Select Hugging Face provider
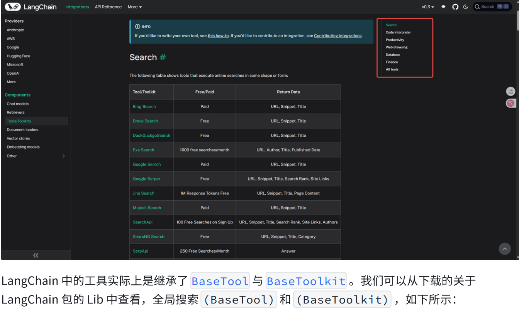The height and width of the screenshot is (312, 519). click(18, 56)
